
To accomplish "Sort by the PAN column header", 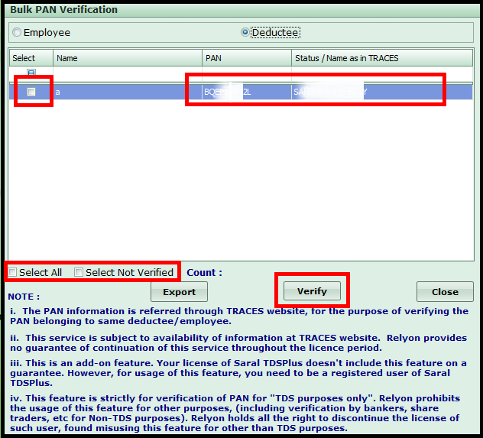I will (x=247, y=58).
